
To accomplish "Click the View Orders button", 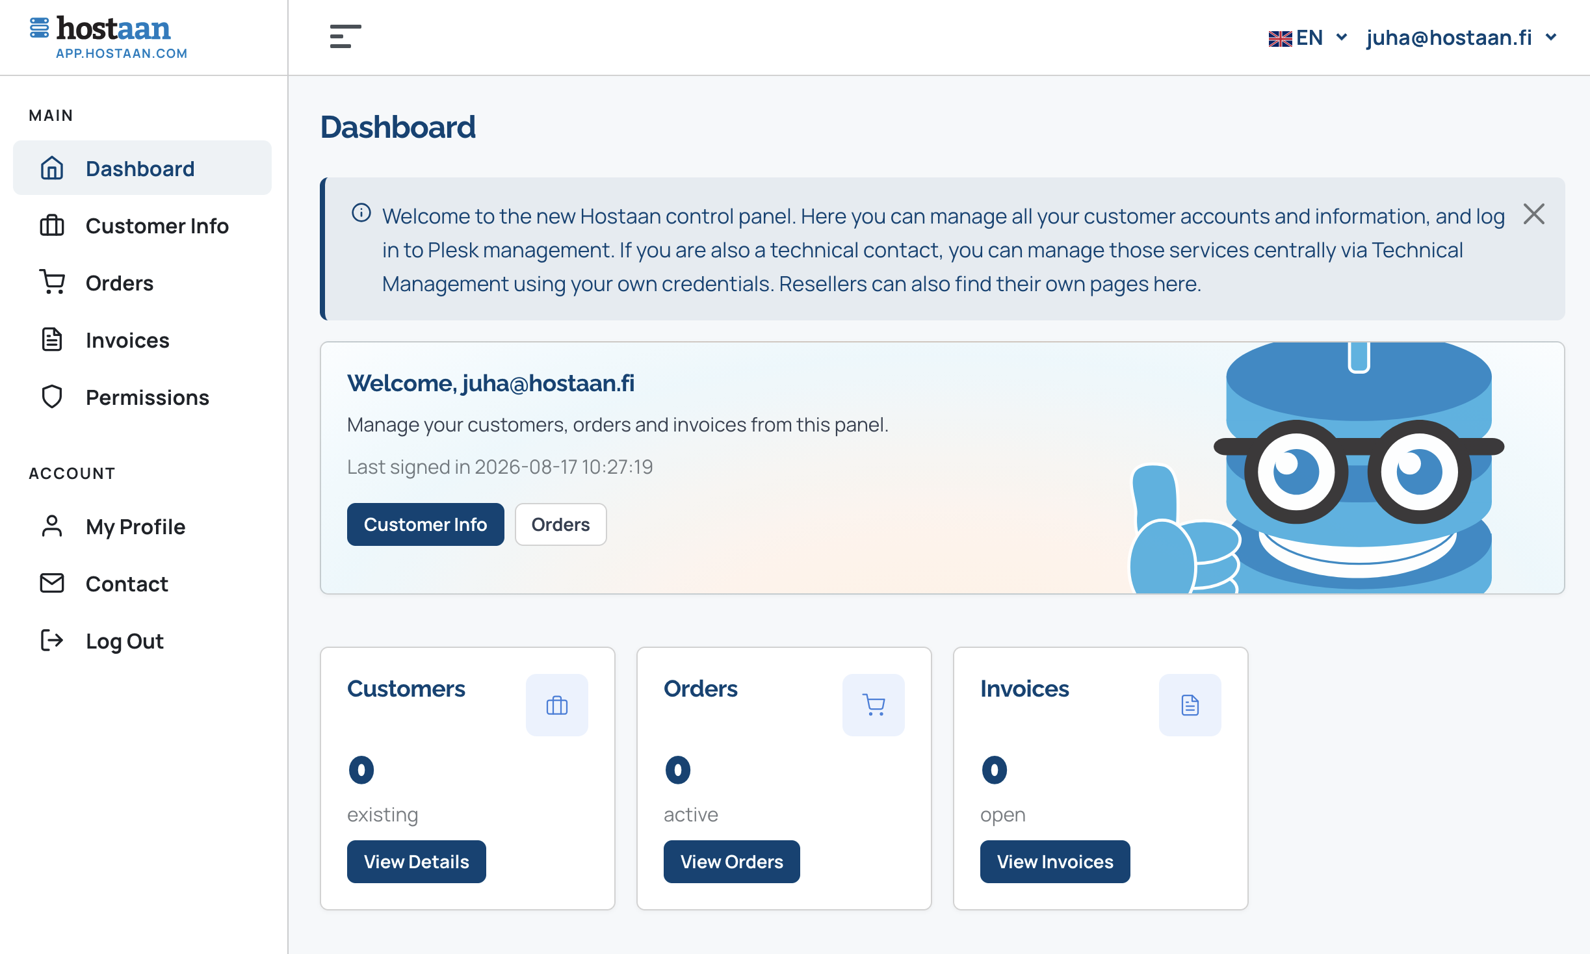I will (x=732, y=862).
